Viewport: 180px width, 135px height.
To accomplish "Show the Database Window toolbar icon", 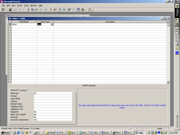I will click(78, 10).
